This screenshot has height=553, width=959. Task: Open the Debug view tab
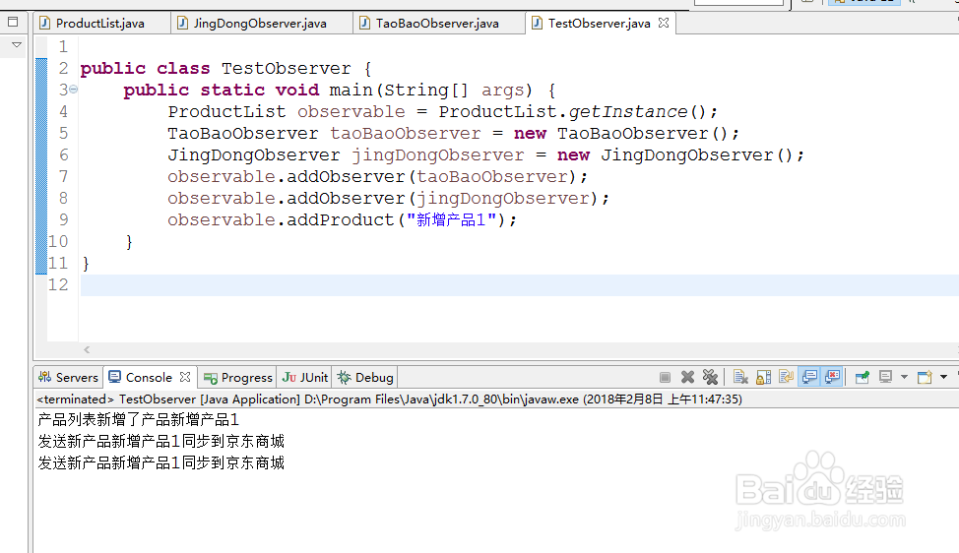click(365, 378)
